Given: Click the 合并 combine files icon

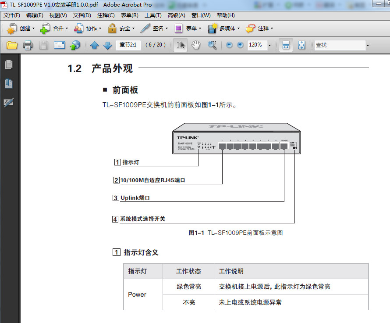Looking at the screenshot, I should click(45, 29).
